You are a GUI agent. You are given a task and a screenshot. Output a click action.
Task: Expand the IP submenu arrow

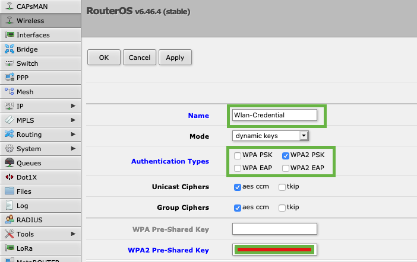[x=73, y=106]
